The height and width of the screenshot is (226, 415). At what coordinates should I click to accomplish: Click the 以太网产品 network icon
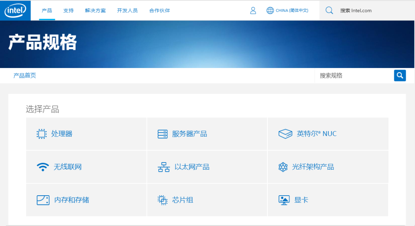pyautogui.click(x=164, y=167)
